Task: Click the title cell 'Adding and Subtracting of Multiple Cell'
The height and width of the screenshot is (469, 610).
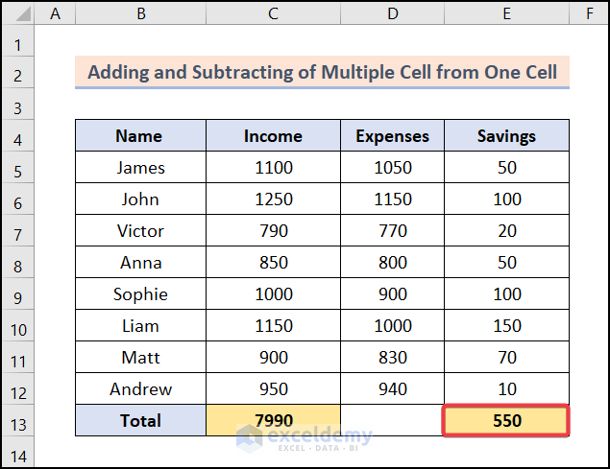Action: [x=322, y=72]
